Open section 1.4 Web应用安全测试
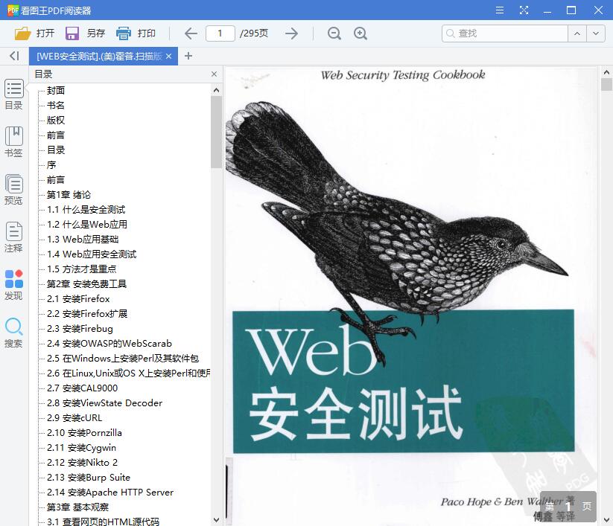The width and height of the screenshot is (613, 526). pyautogui.click(x=92, y=254)
